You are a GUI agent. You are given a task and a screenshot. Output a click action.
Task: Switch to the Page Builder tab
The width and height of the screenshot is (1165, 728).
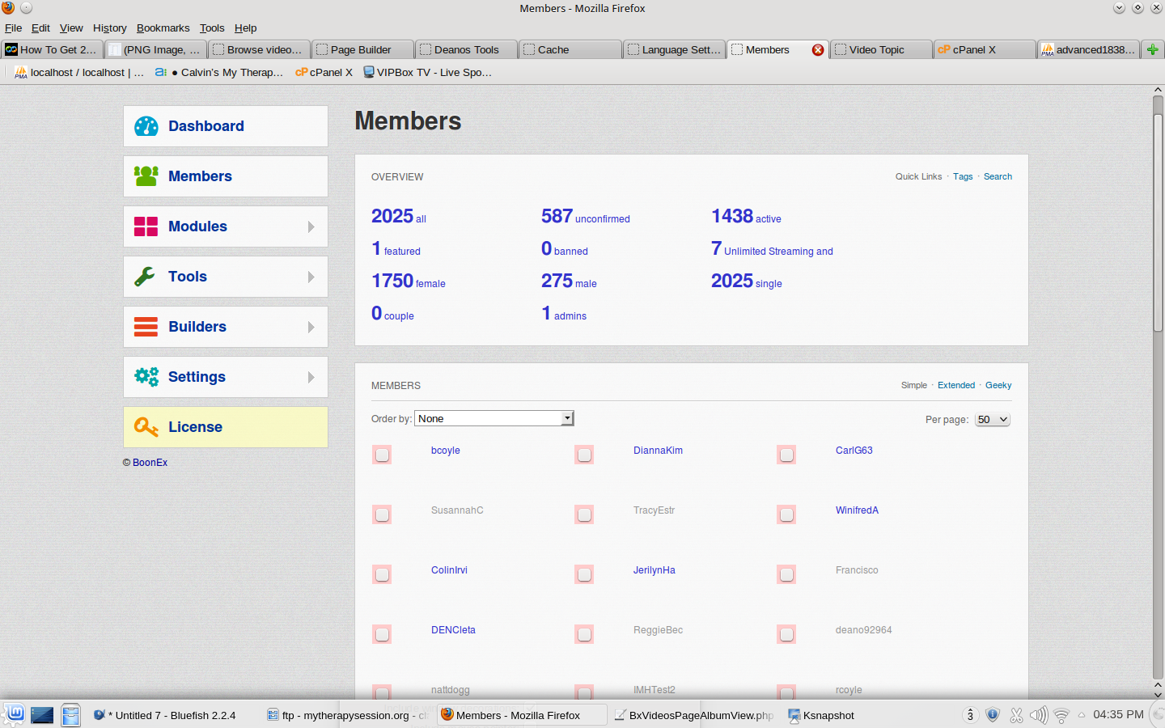361,49
